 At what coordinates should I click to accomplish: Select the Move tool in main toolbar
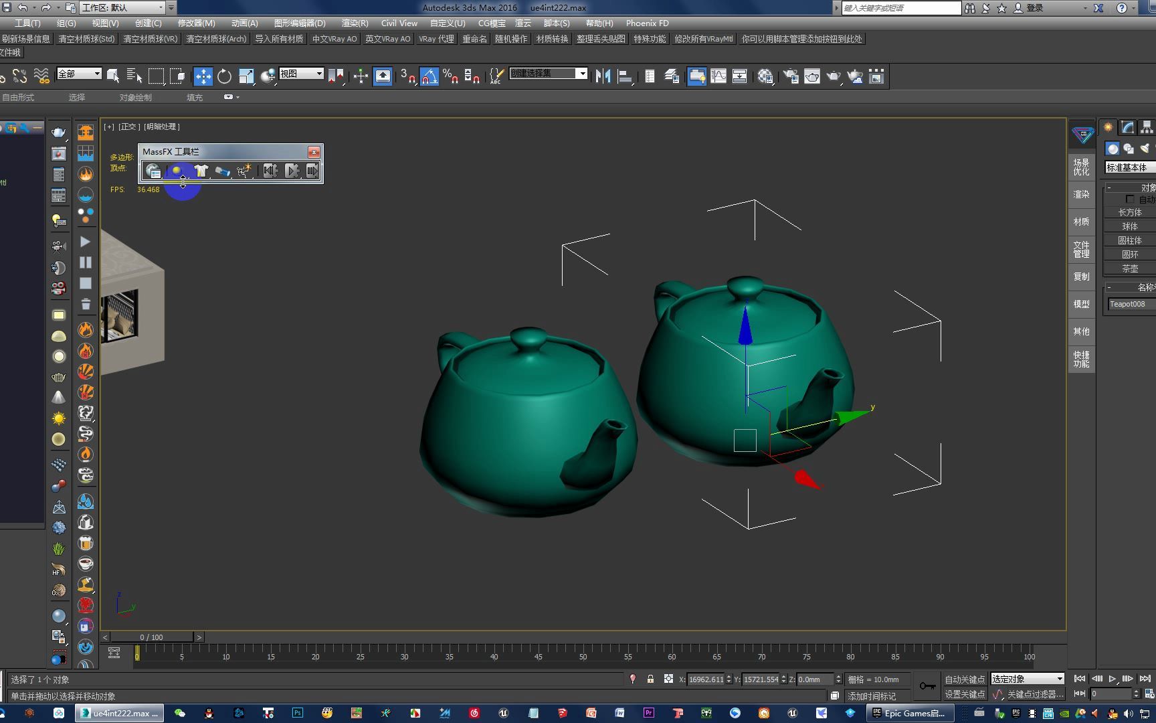203,76
